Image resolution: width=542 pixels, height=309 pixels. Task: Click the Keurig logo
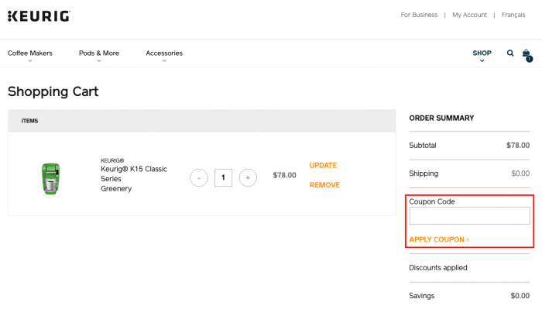pos(39,16)
